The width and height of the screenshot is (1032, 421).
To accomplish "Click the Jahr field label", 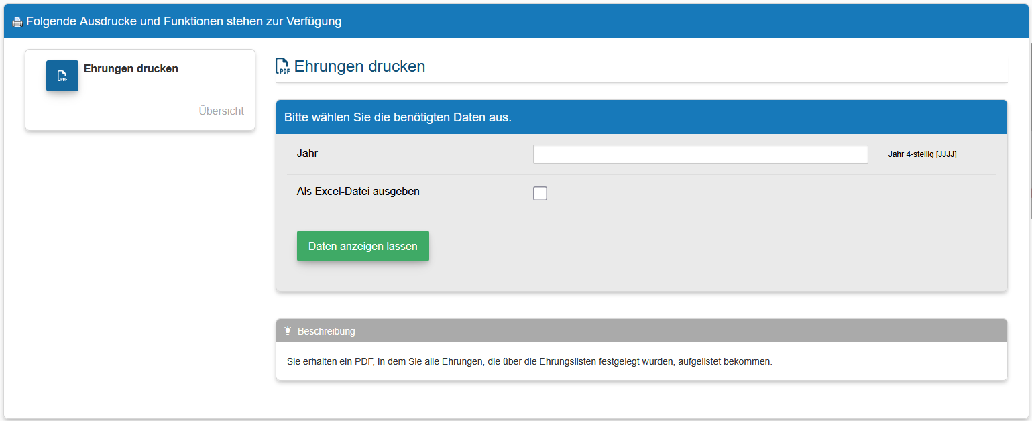I will (307, 153).
